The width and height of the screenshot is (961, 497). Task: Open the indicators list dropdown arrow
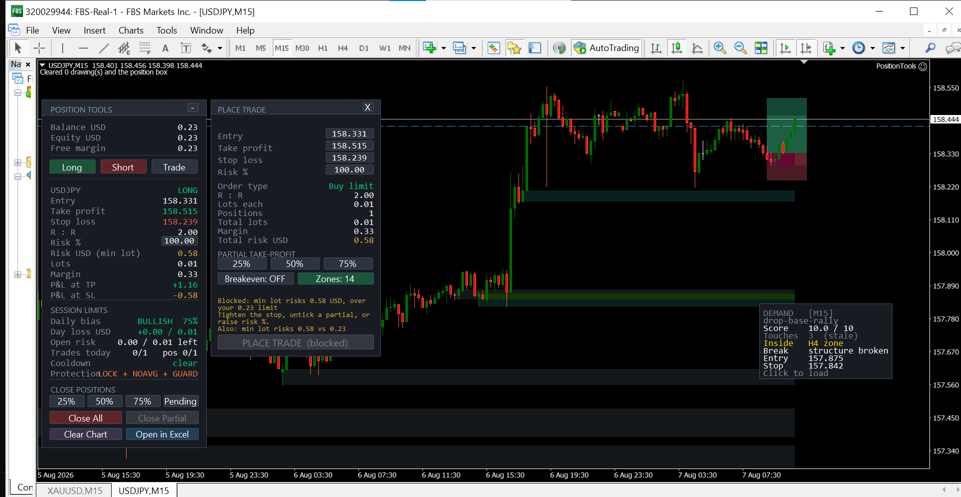pos(842,48)
